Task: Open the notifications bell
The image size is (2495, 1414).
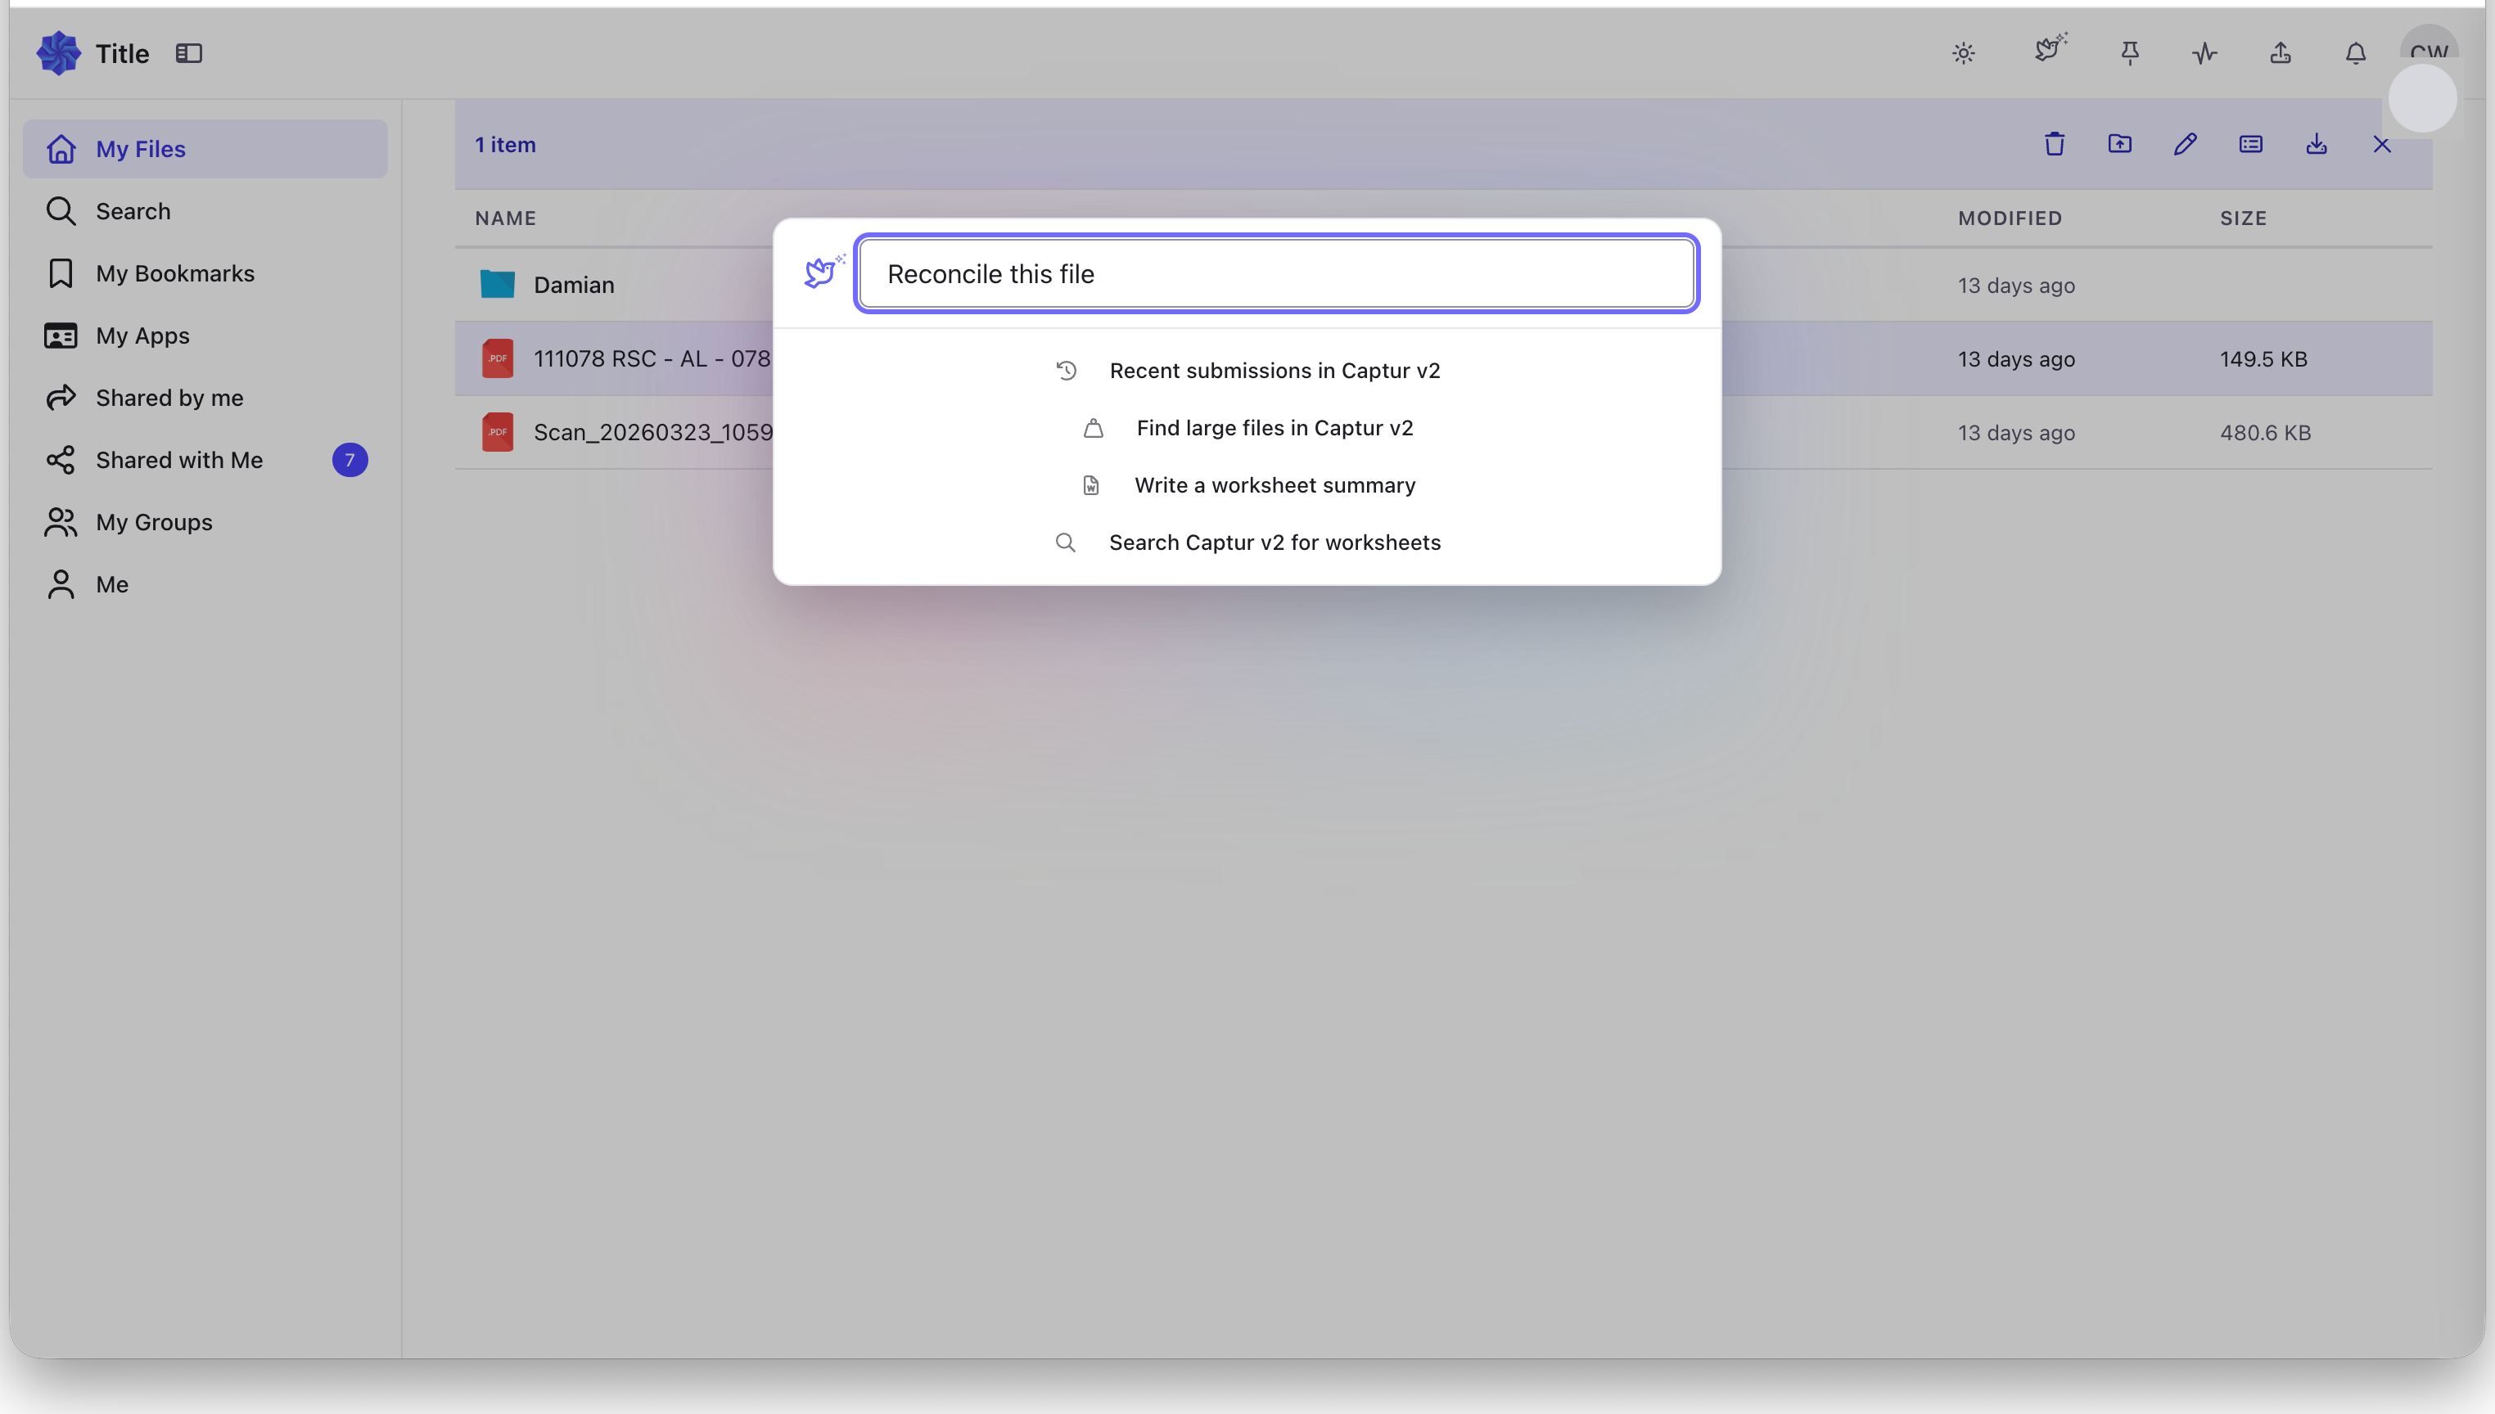Action: (x=2355, y=53)
